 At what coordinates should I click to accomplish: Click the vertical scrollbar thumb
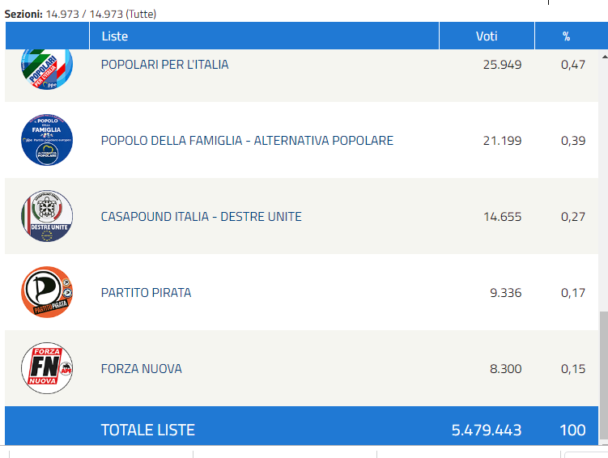point(604,375)
